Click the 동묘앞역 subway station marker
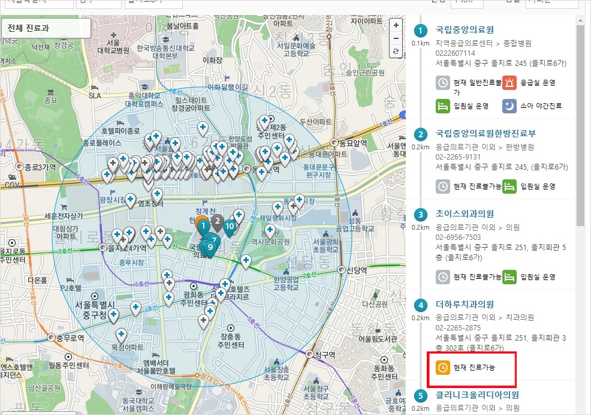 tap(334, 143)
